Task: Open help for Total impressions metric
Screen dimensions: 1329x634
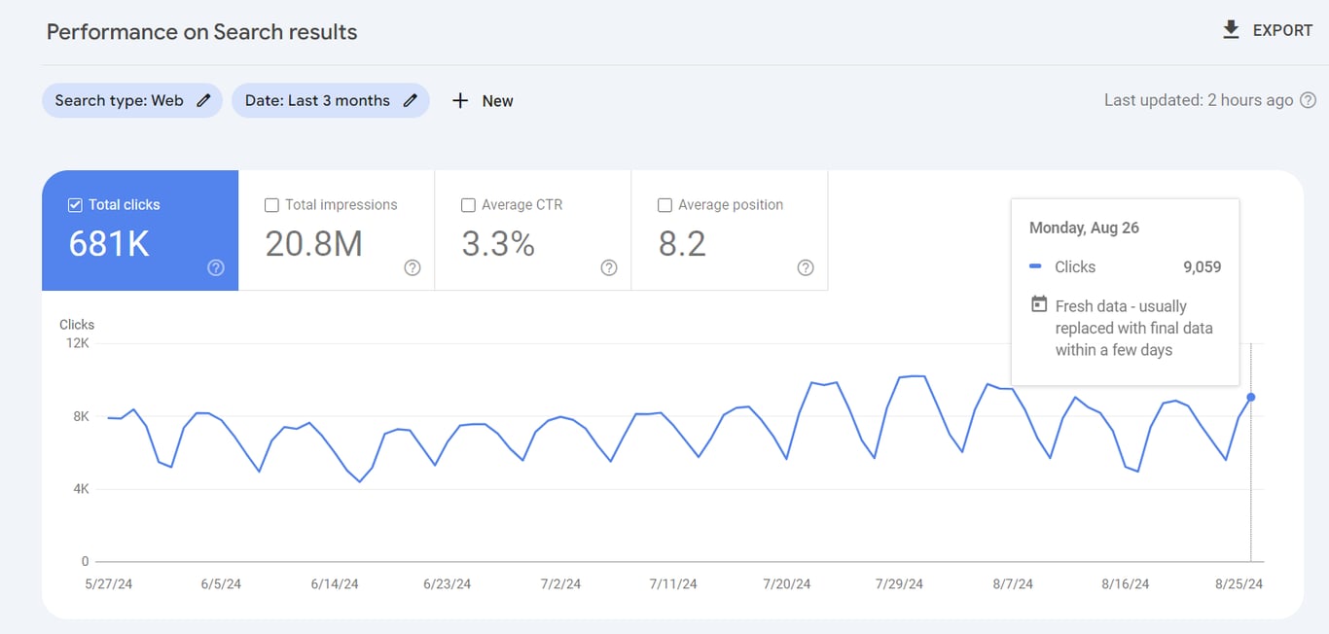Action: coord(412,267)
